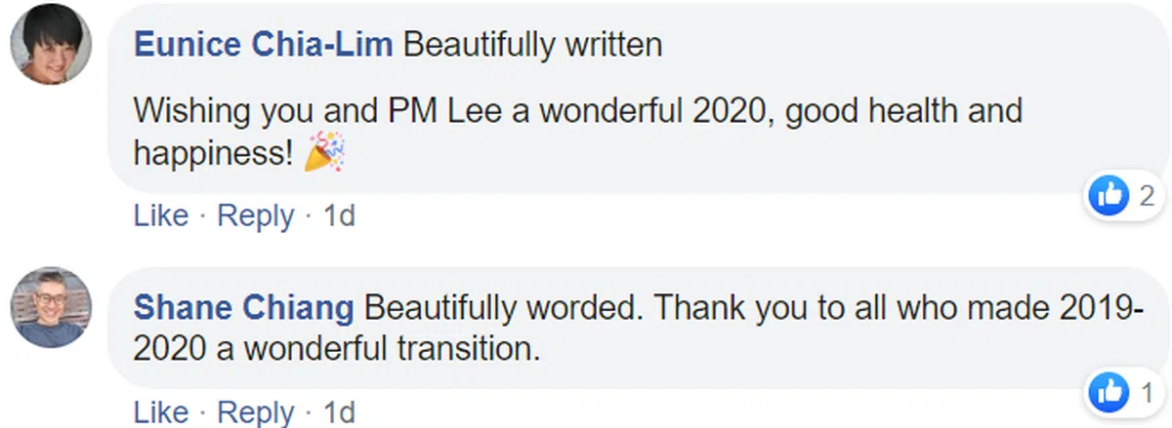This screenshot has width=1172, height=428.
Task: Reply to Eunice Chia-Lim's comment
Action: tap(255, 215)
